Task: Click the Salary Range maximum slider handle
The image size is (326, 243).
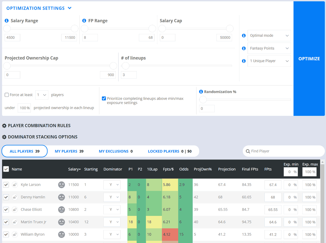Action: click(x=74, y=28)
